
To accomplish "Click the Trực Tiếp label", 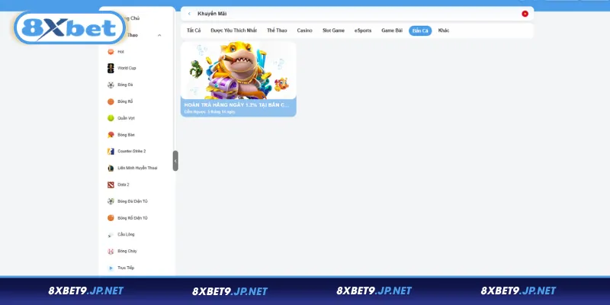I will [126, 268].
